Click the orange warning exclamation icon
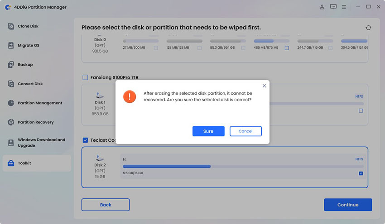Viewport: 385px width, 224px height. coord(130,97)
